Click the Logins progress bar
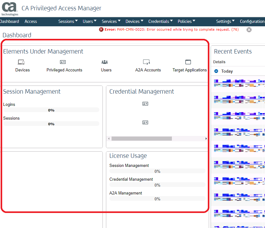This screenshot has height=228, width=265. (x=51, y=110)
